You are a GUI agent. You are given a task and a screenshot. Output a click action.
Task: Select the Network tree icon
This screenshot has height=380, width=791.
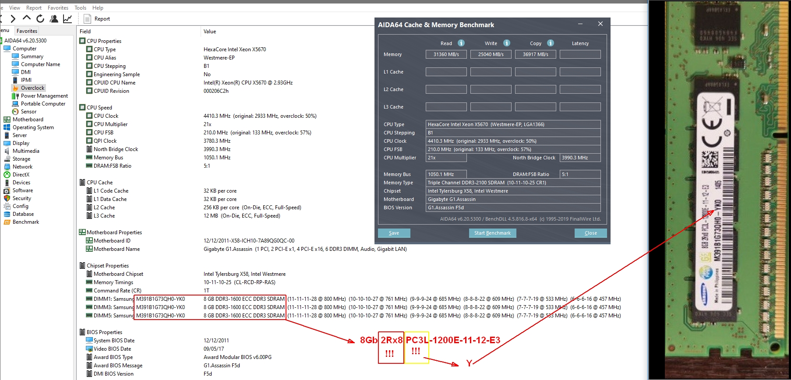[7, 167]
